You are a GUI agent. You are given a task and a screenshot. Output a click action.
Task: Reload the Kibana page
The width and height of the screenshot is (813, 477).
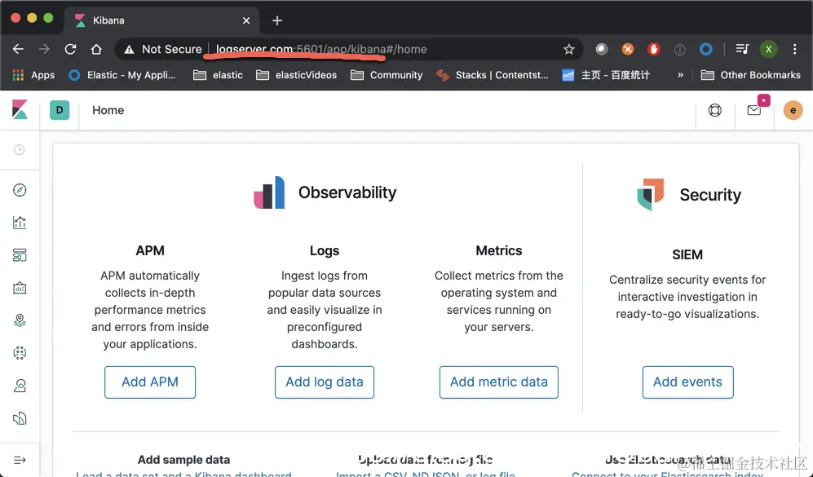(x=70, y=49)
